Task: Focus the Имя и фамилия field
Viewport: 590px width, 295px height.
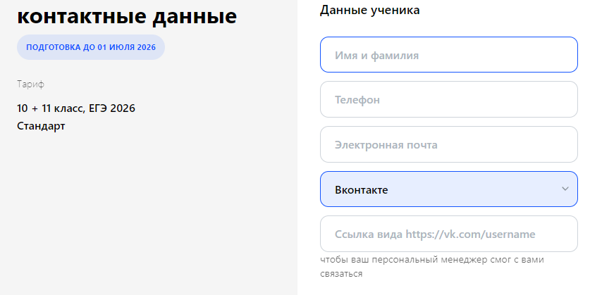Action: click(449, 54)
